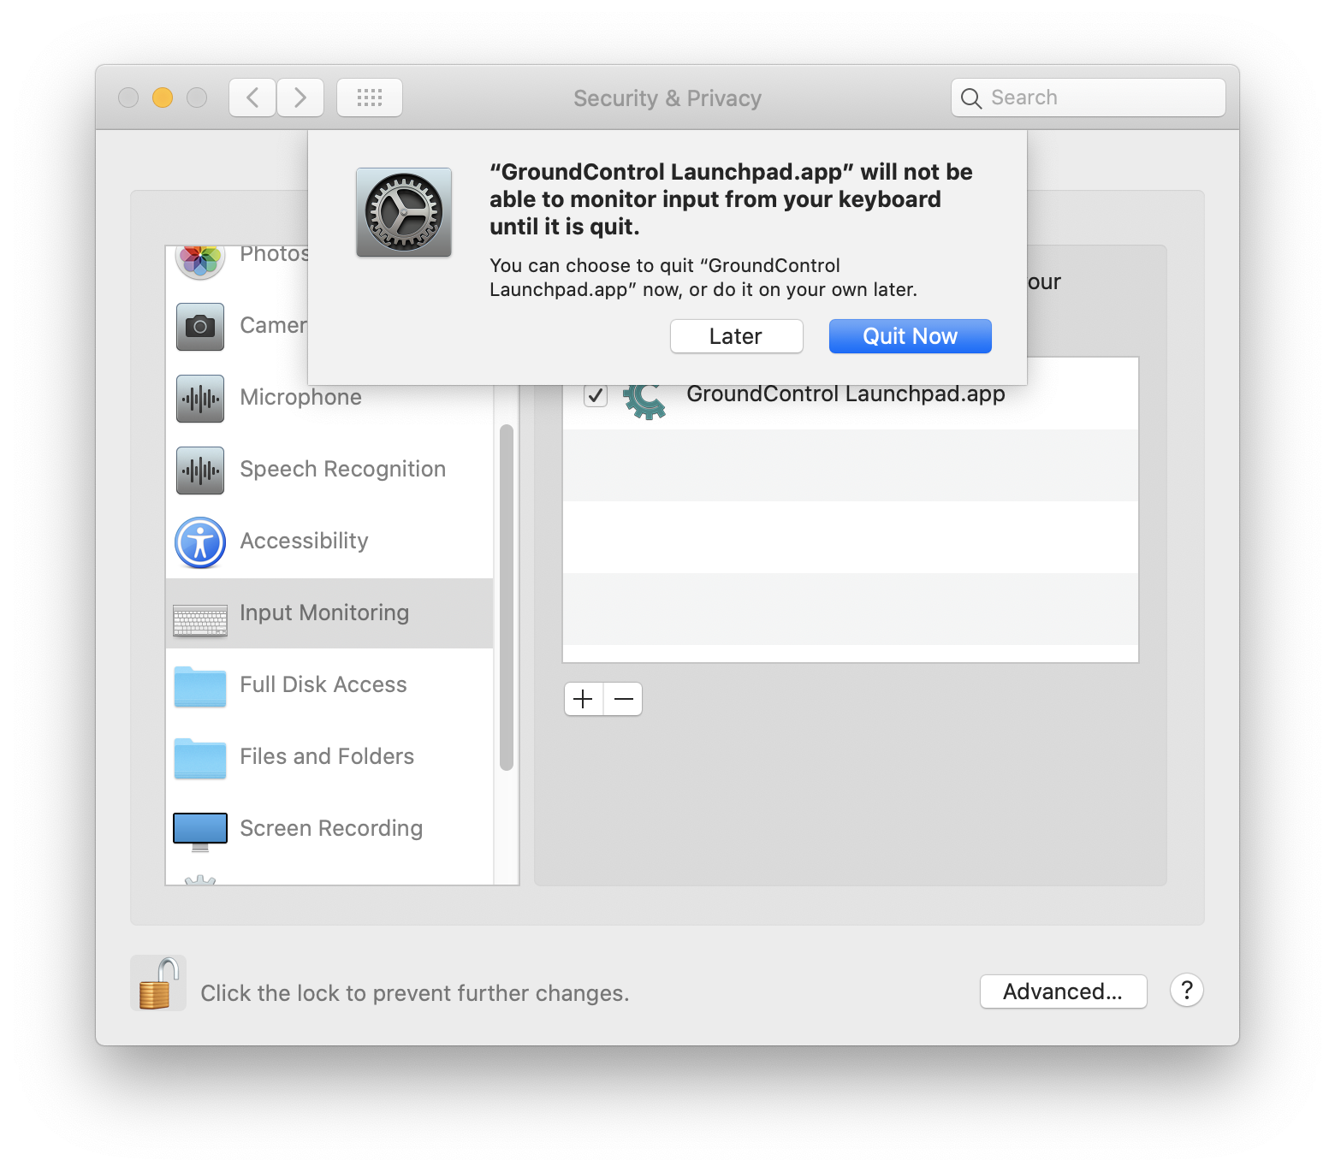Image resolution: width=1335 pixels, height=1172 pixels.
Task: Select the Screen Recording display icon
Action: click(200, 832)
